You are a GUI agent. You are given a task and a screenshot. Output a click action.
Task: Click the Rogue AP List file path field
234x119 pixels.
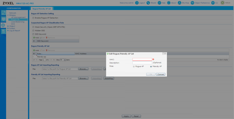[x=60, y=69]
